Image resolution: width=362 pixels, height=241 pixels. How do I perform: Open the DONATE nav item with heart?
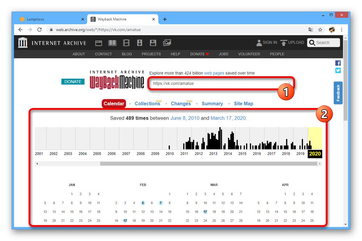click(x=199, y=54)
